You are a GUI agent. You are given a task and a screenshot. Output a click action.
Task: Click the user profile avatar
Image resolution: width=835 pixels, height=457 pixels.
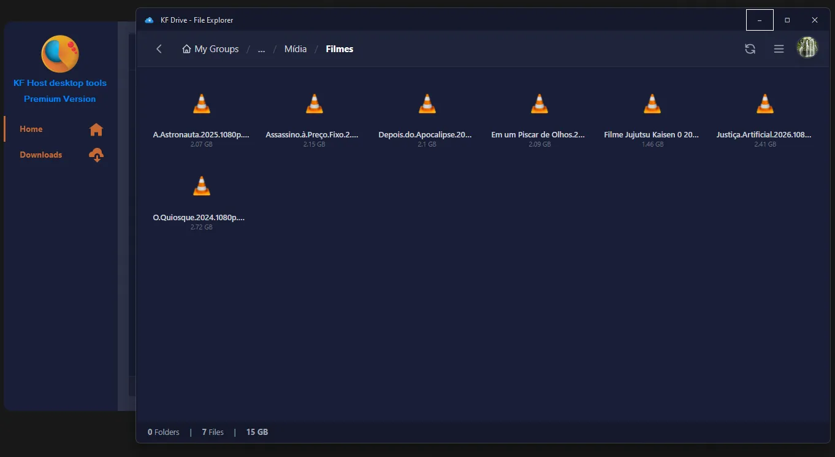(807, 48)
